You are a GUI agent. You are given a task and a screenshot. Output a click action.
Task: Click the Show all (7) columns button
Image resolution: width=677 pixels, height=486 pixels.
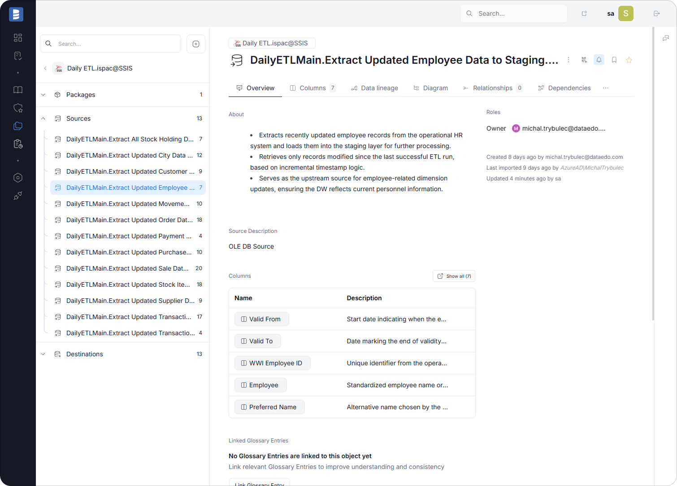tap(453, 276)
